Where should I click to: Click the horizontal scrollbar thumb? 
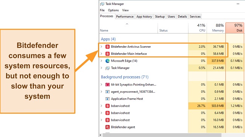pos(162,135)
